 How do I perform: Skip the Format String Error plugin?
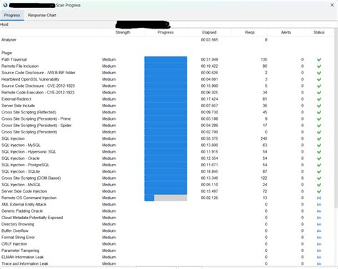319,238
